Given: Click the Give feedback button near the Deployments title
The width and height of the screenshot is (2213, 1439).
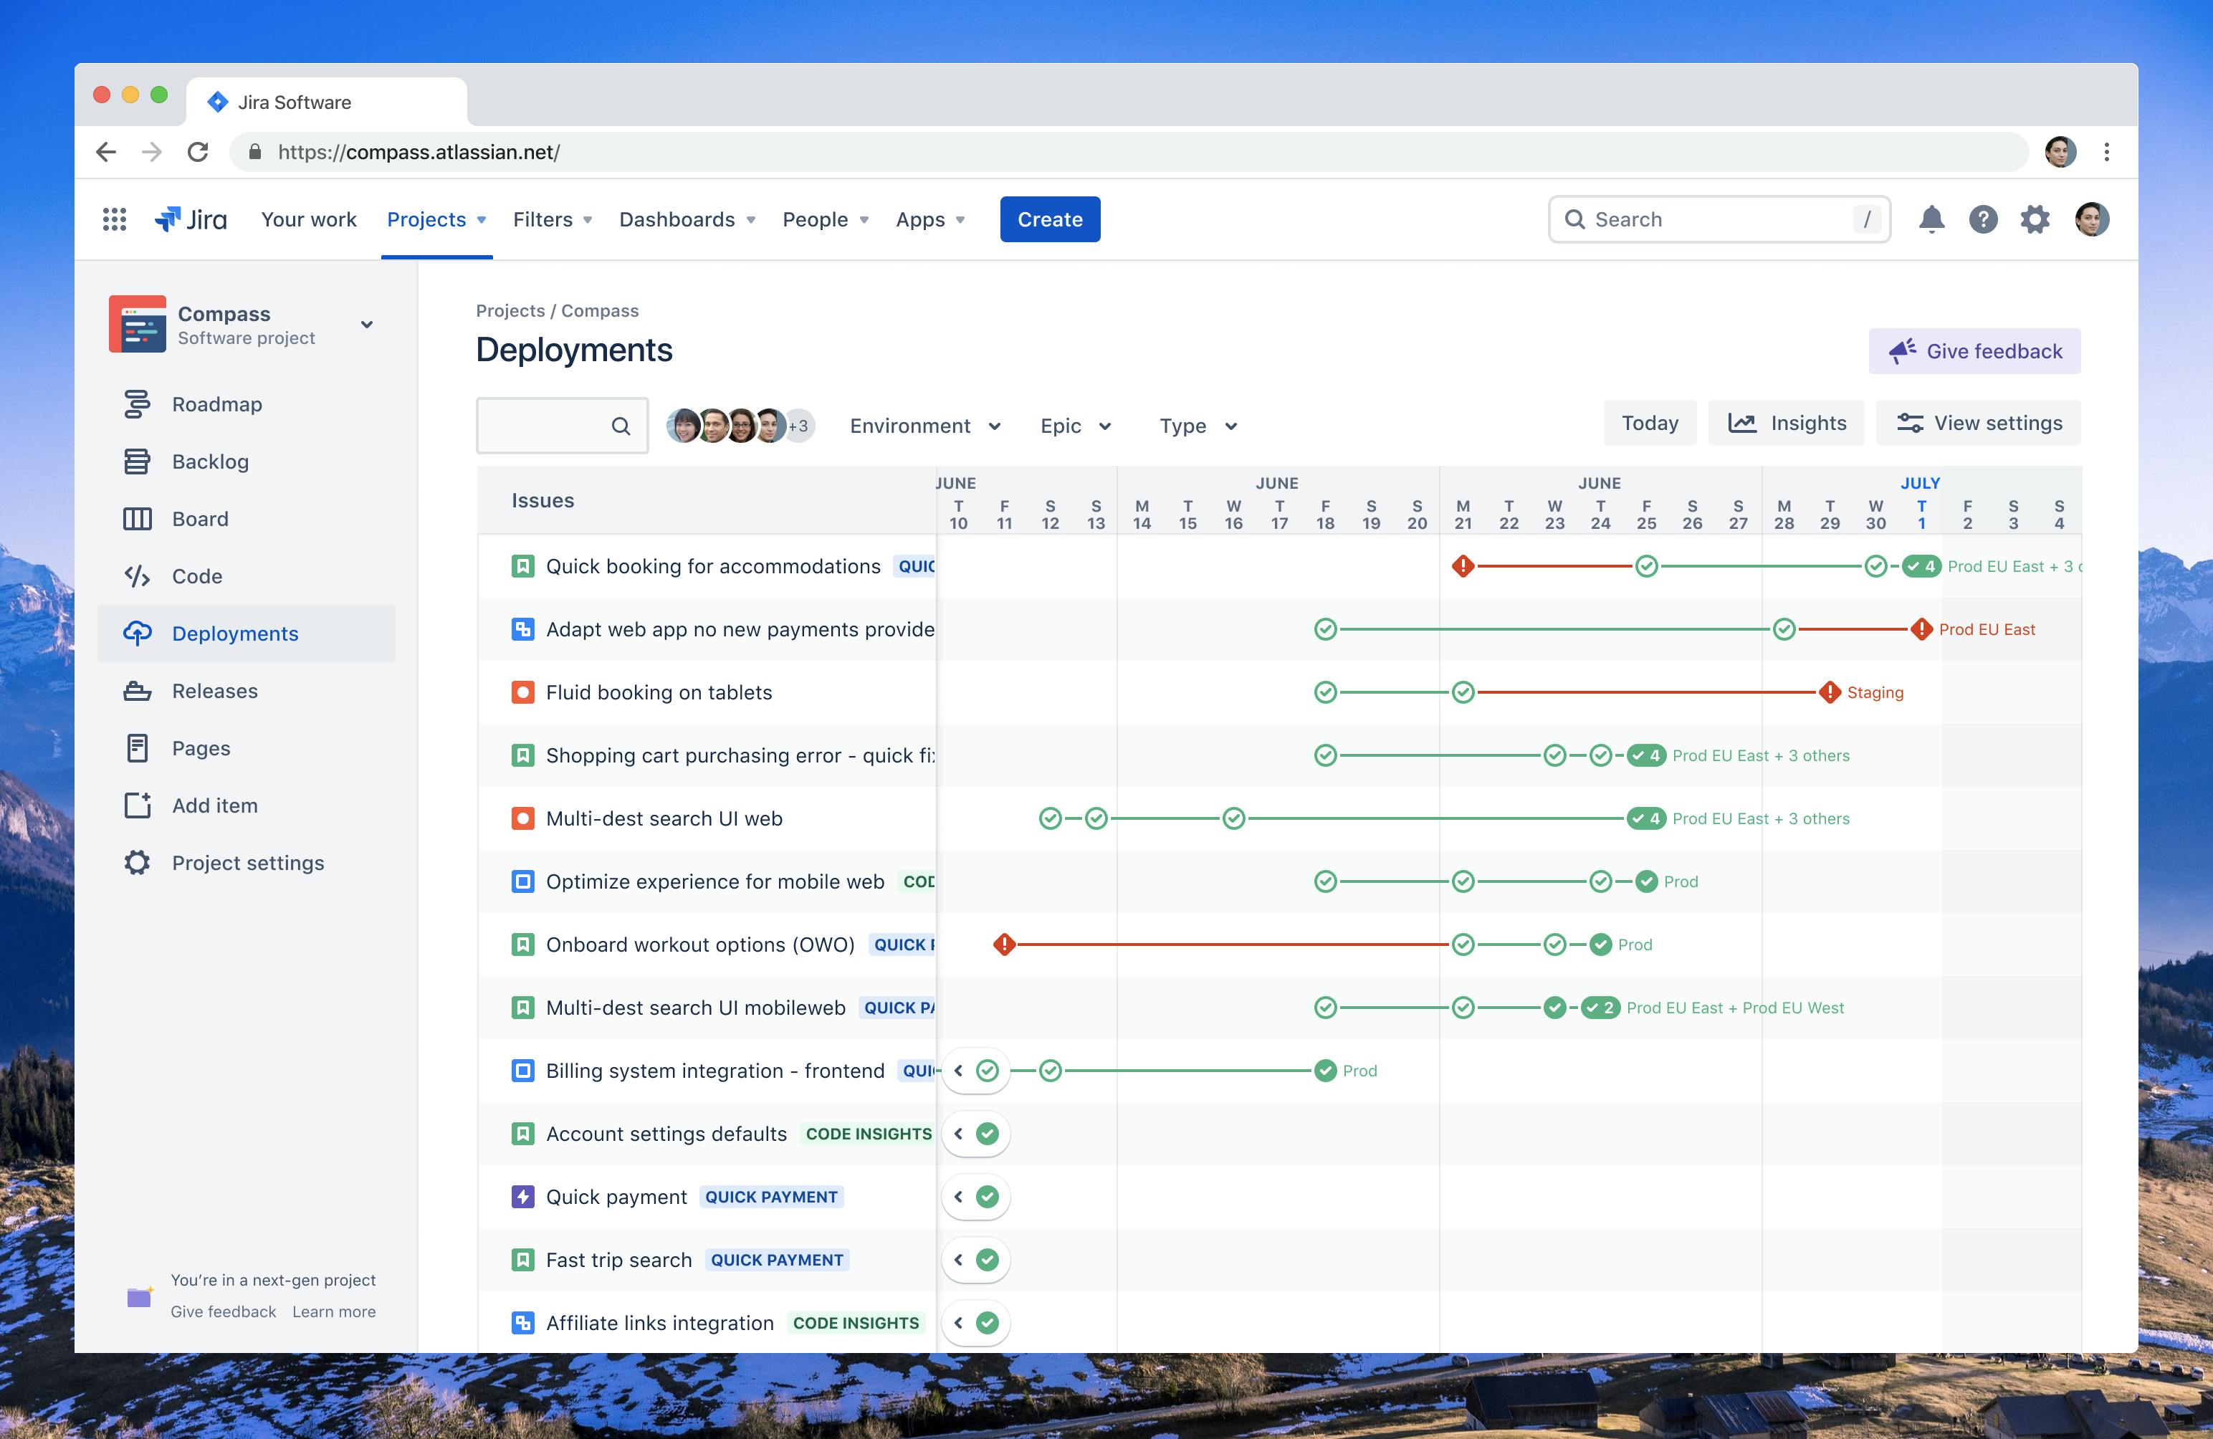Looking at the screenshot, I should (x=1974, y=351).
